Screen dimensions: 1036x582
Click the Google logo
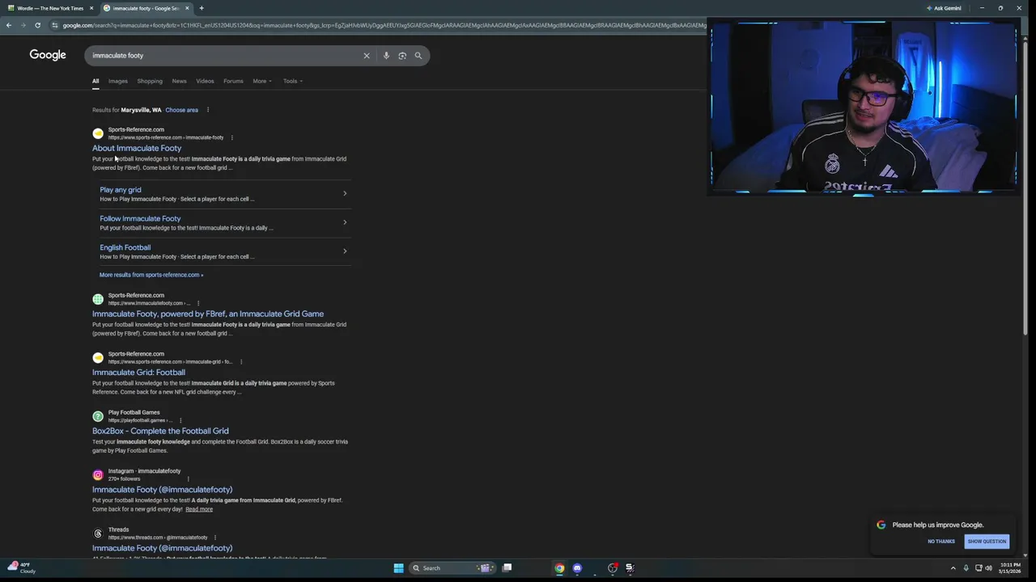pos(48,55)
